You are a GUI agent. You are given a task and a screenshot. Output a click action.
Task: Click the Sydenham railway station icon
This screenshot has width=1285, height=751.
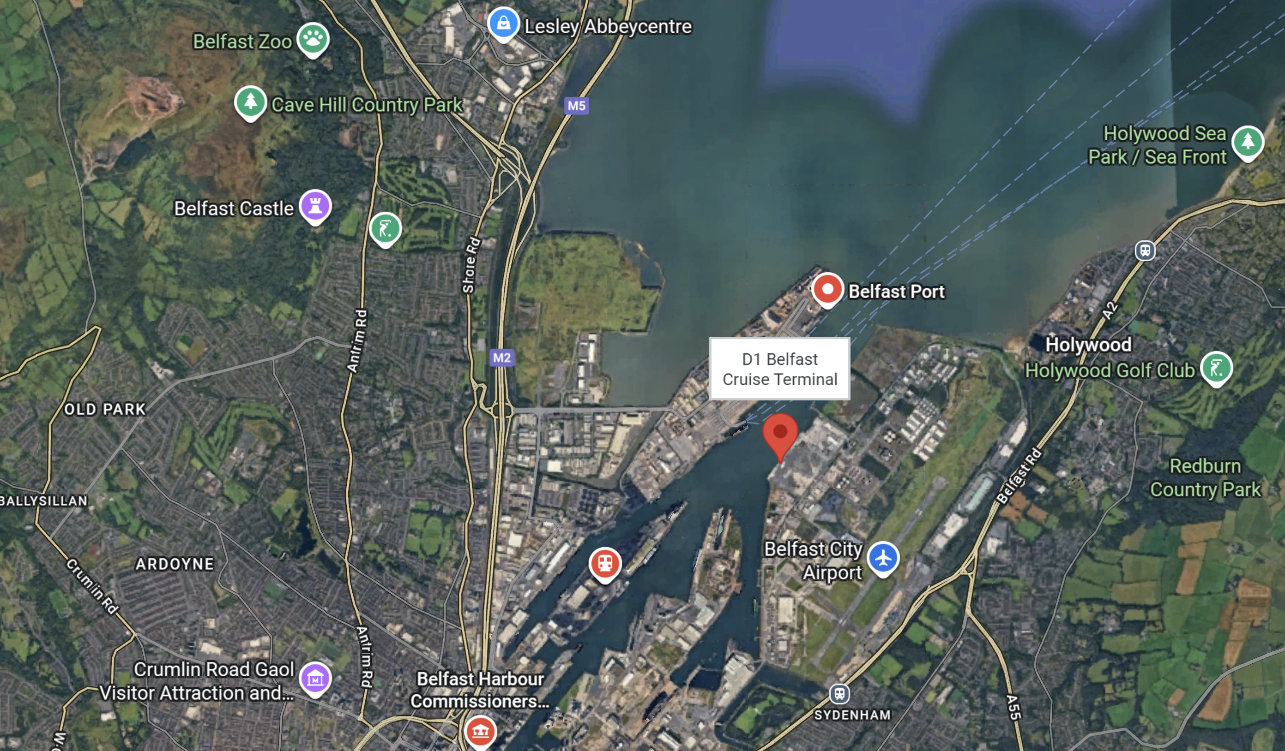coord(839,694)
